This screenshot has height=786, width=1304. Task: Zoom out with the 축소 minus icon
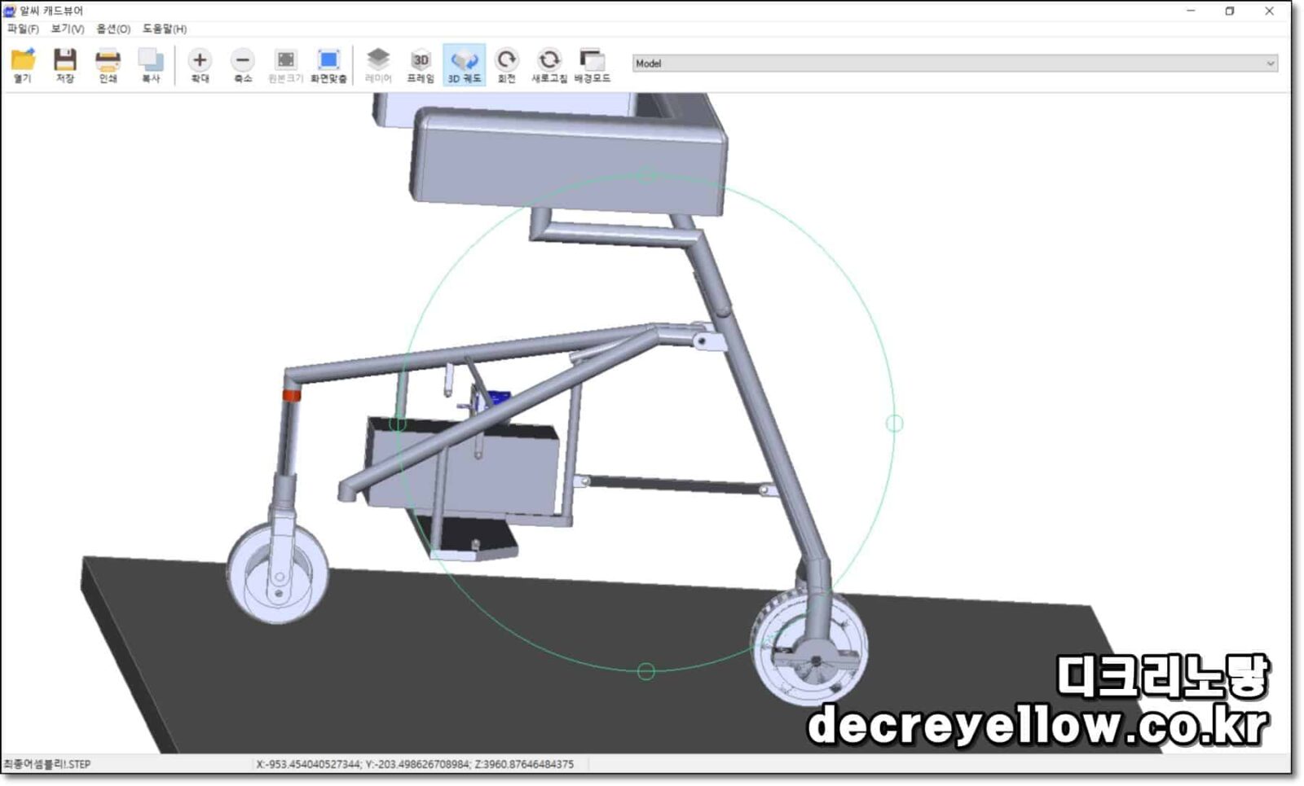coord(243,60)
